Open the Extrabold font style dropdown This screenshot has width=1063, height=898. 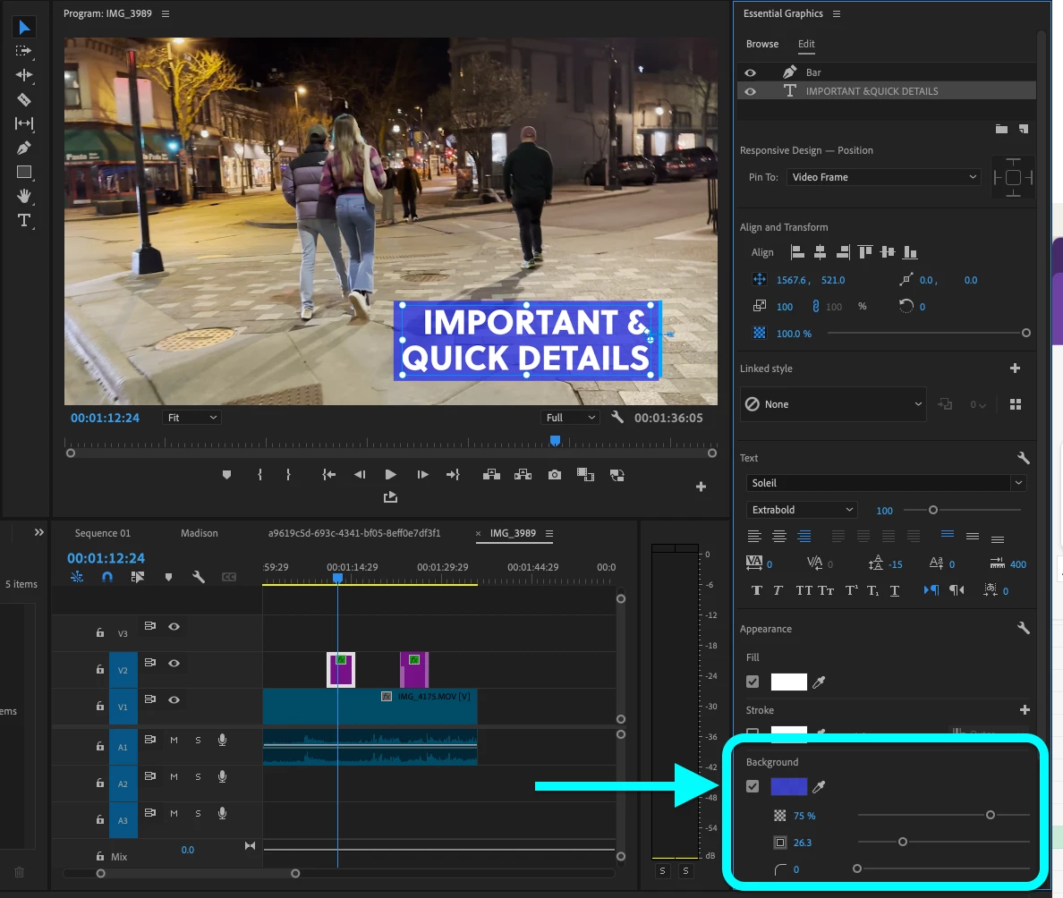[x=802, y=510]
